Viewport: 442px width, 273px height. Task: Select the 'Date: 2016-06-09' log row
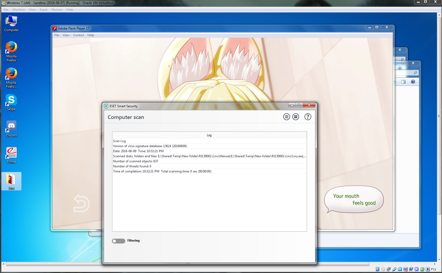(x=209, y=151)
